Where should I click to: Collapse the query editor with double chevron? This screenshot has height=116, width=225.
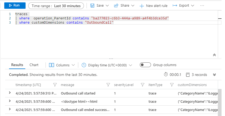pyautogui.click(x=214, y=55)
